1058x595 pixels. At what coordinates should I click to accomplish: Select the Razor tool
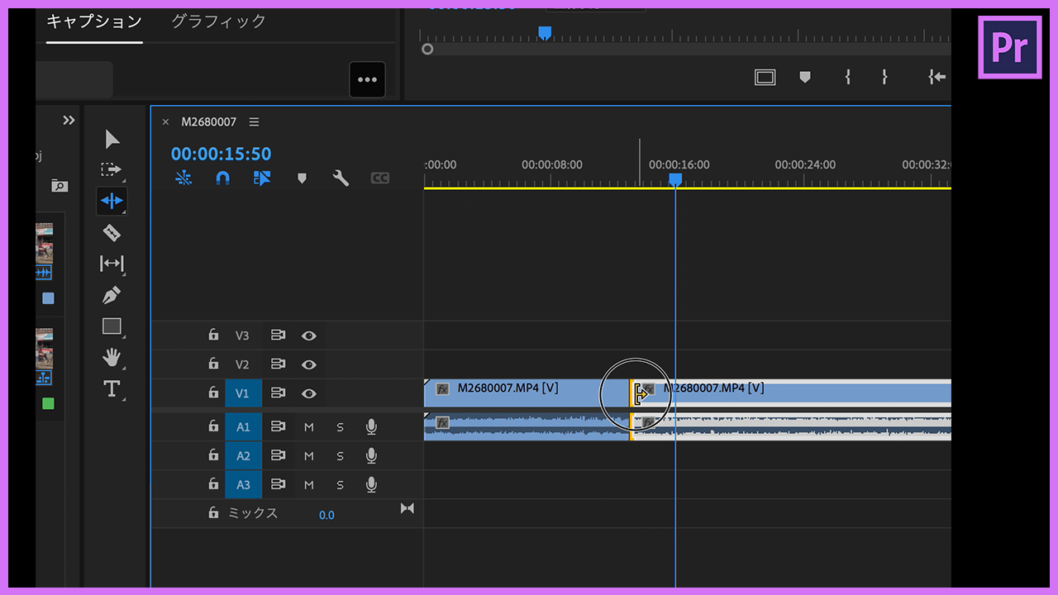[112, 232]
